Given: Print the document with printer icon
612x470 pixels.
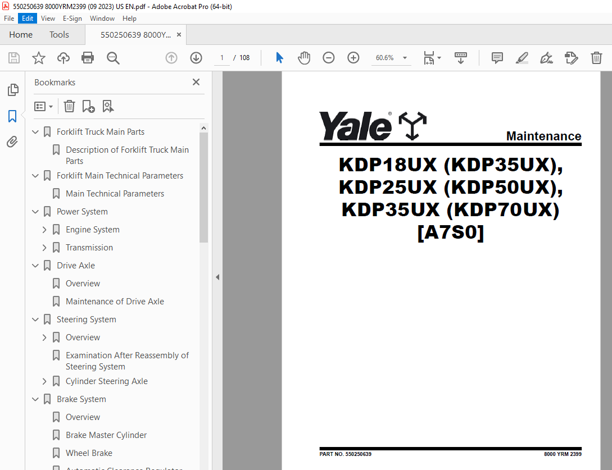Looking at the screenshot, I should click(x=88, y=58).
